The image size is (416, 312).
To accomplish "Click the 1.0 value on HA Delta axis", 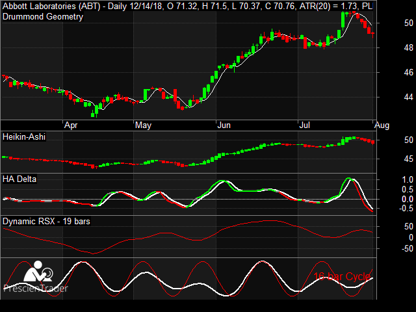I will click(408, 179).
